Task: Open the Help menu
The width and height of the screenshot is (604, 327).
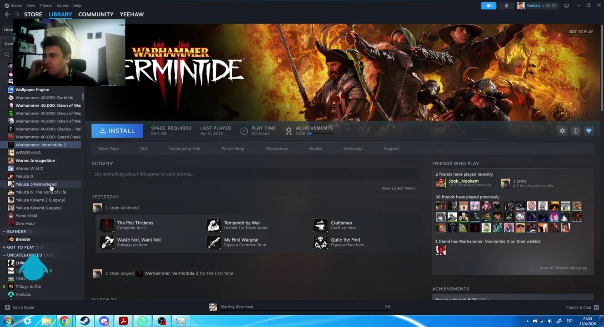Action: (77, 5)
